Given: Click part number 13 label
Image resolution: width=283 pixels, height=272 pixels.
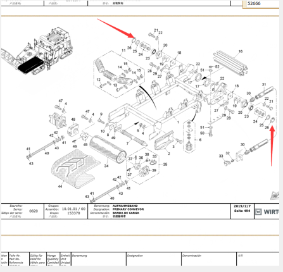Looking at the screenshot, I should [x=115, y=85].
